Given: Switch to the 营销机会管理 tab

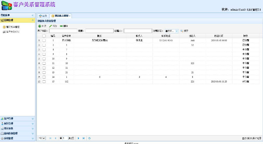Looking at the screenshot, I should click(x=61, y=16).
